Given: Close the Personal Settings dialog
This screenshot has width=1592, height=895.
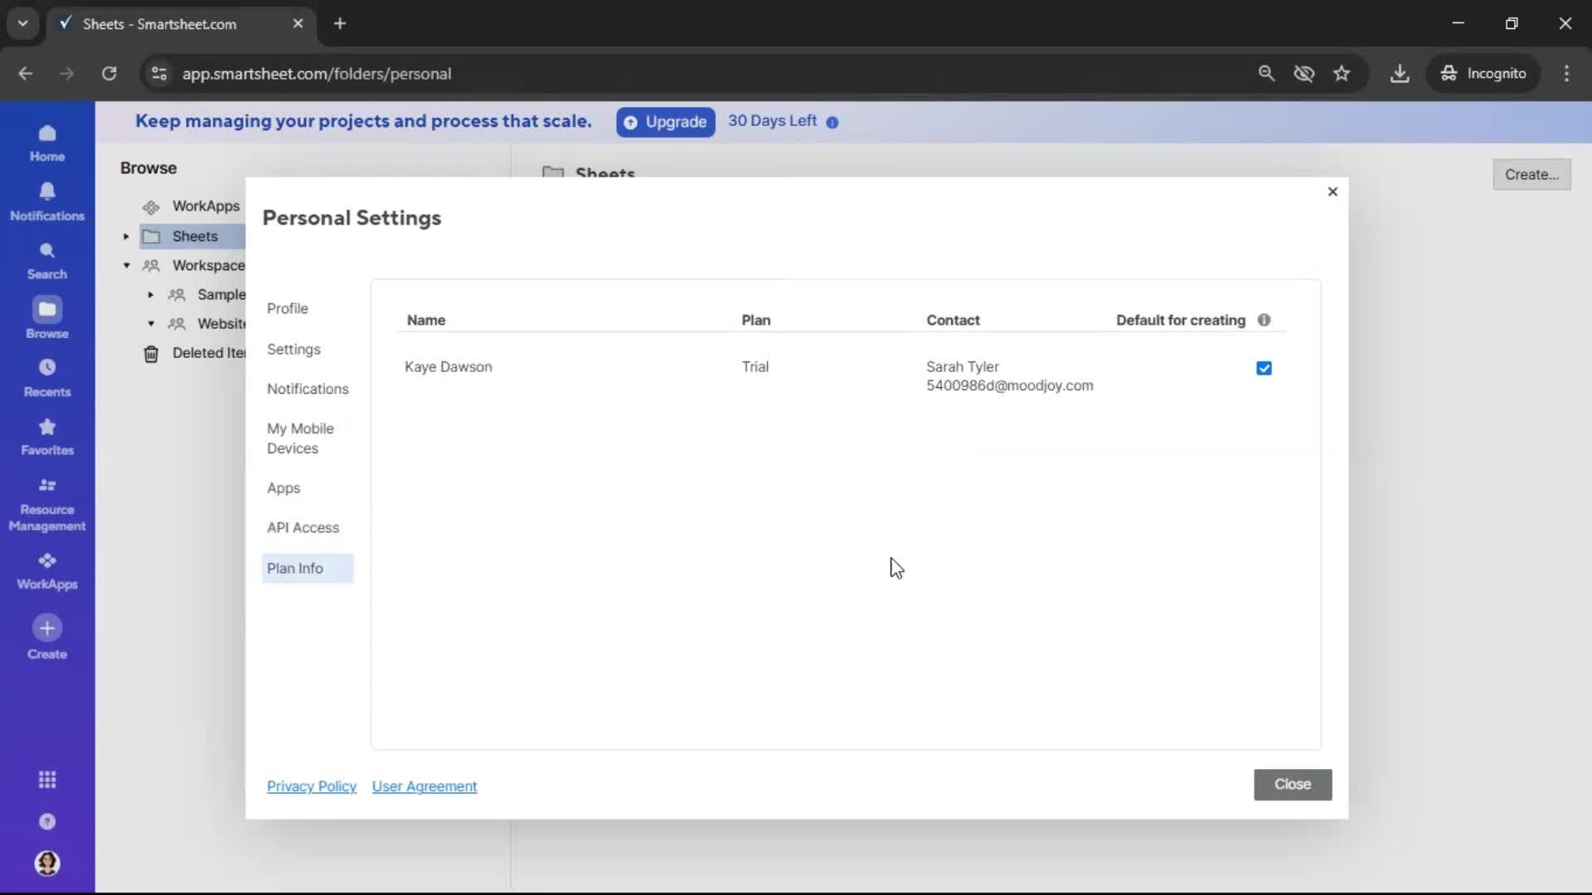Looking at the screenshot, I should pyautogui.click(x=1332, y=191).
